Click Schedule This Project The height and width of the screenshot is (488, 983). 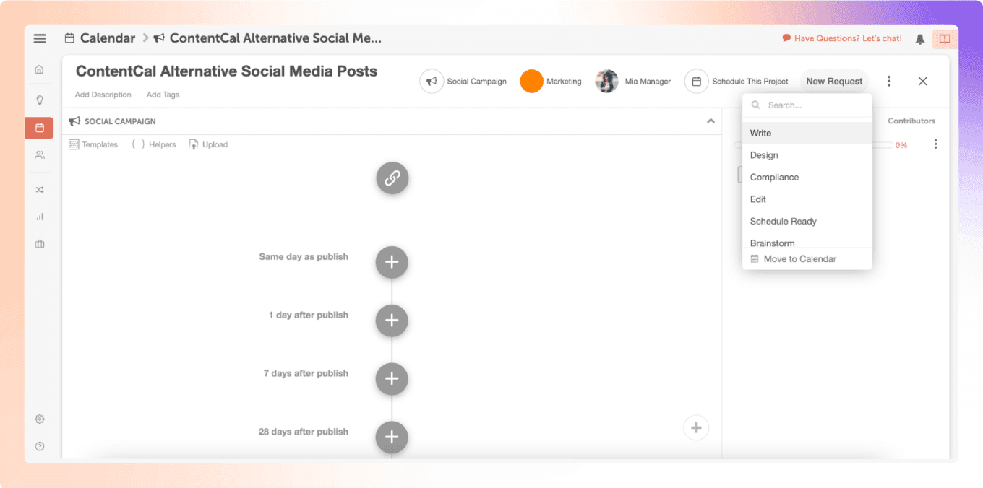tap(737, 82)
